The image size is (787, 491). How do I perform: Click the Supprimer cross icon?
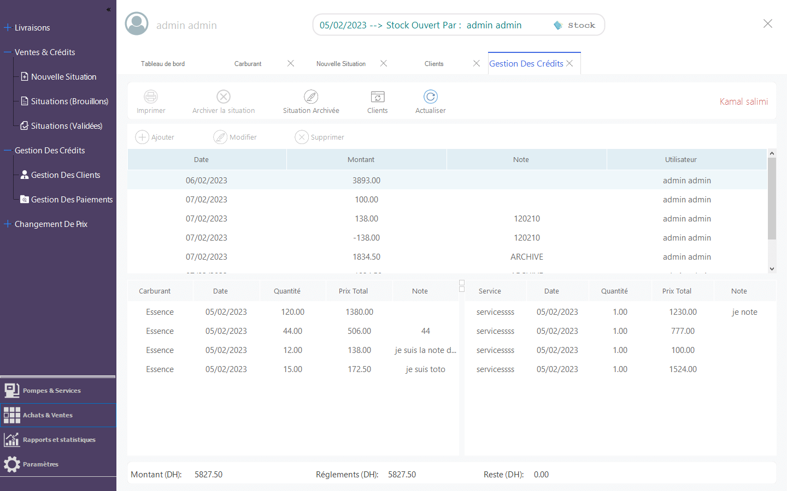tap(302, 137)
